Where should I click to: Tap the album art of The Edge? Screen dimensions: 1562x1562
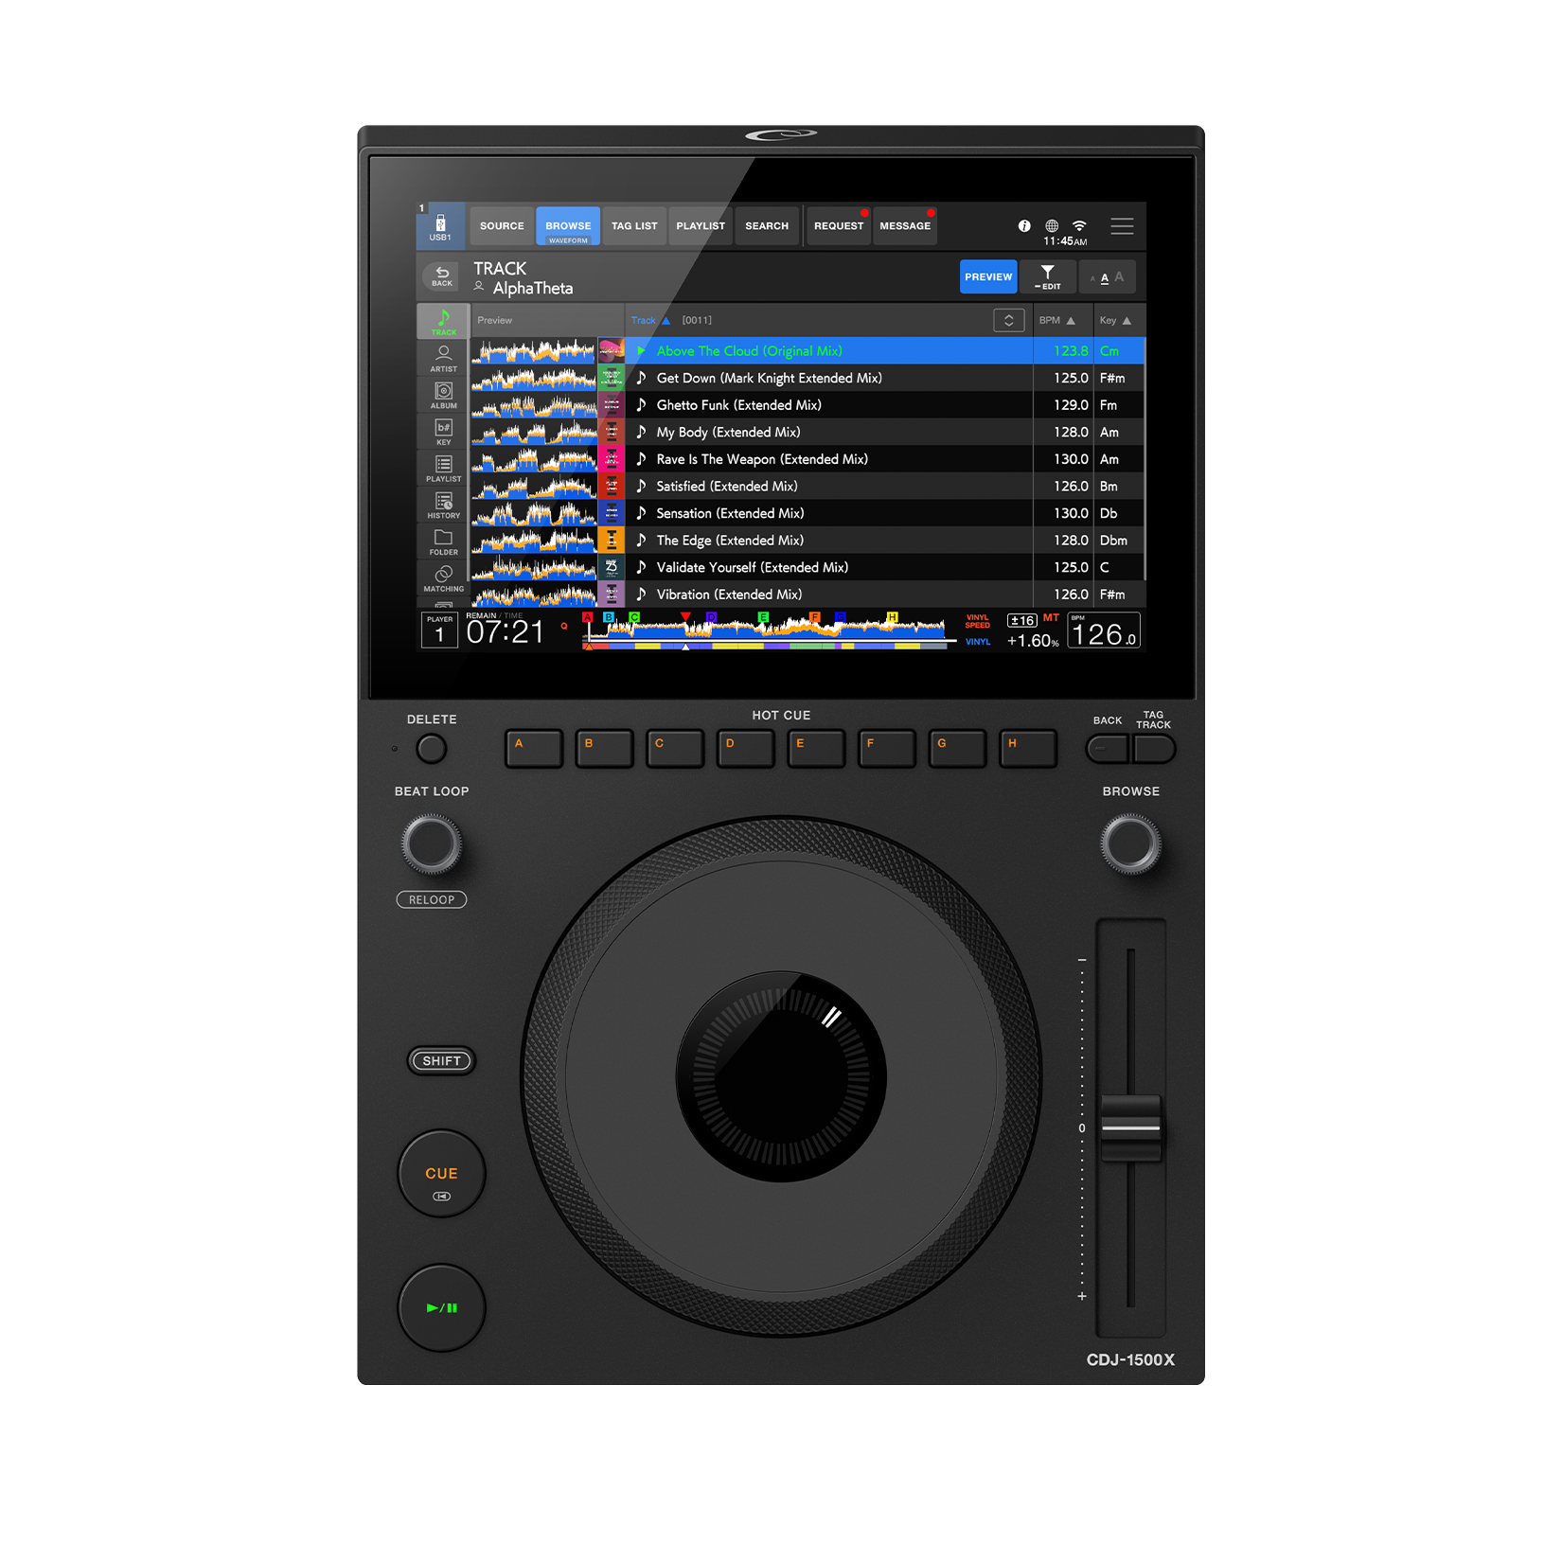612,541
